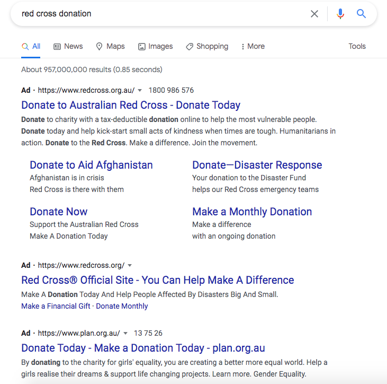Expand dropdown arrow next to plan.org.au URL
Screen dimensions: 387x384
point(125,334)
